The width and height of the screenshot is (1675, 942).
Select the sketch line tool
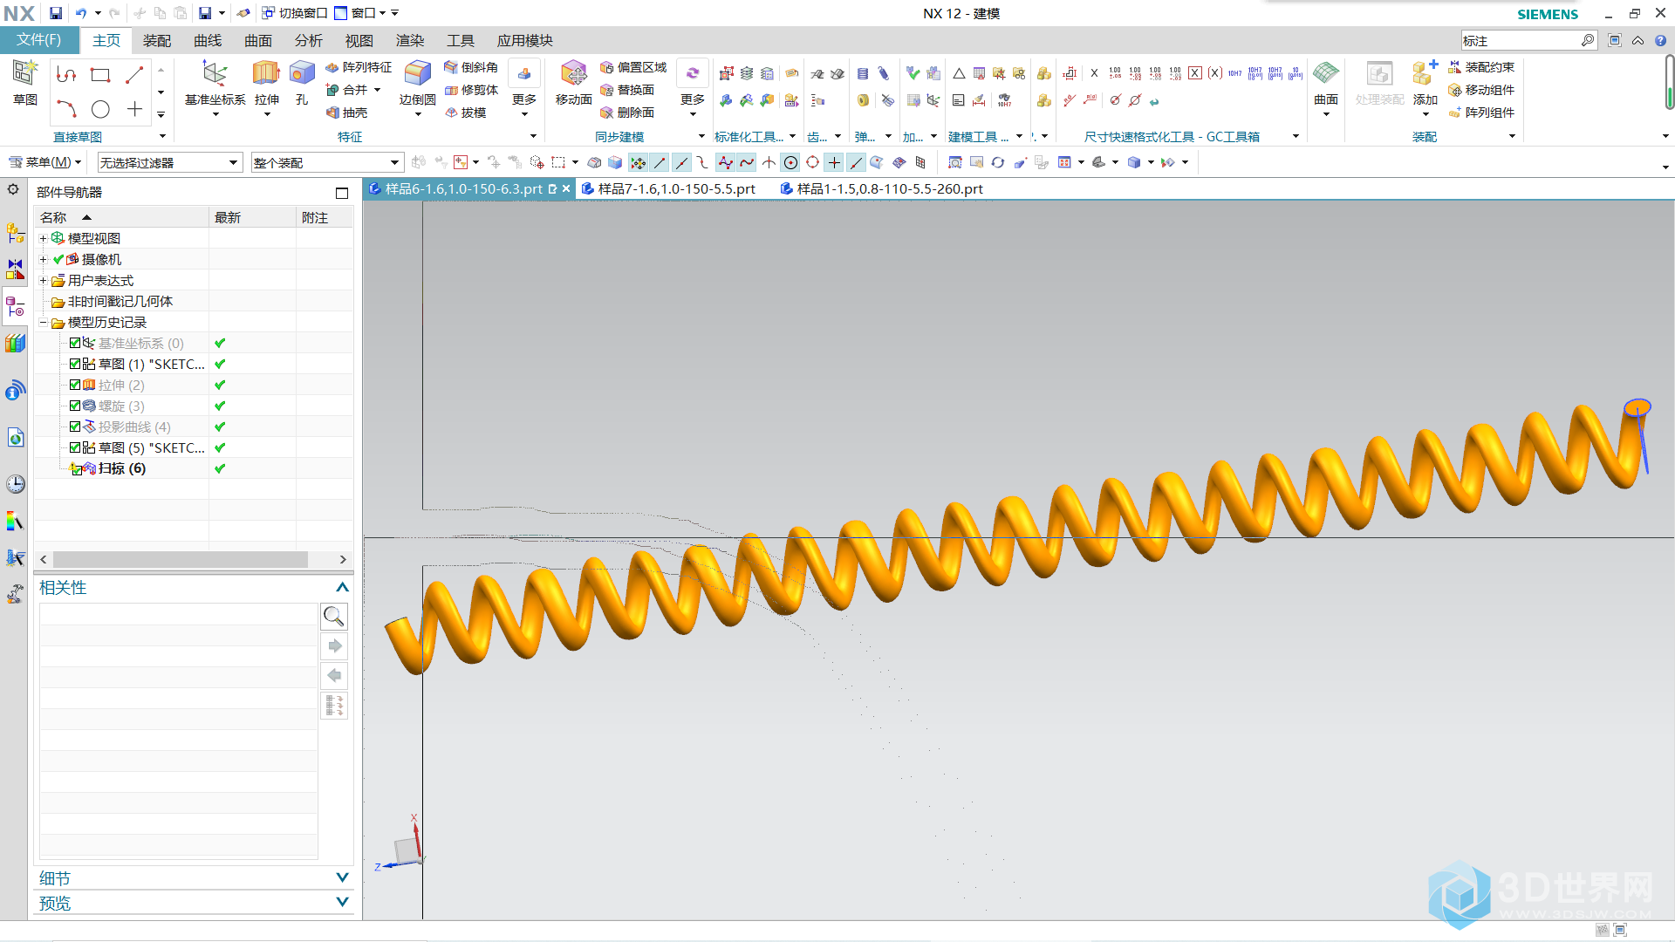click(x=134, y=75)
